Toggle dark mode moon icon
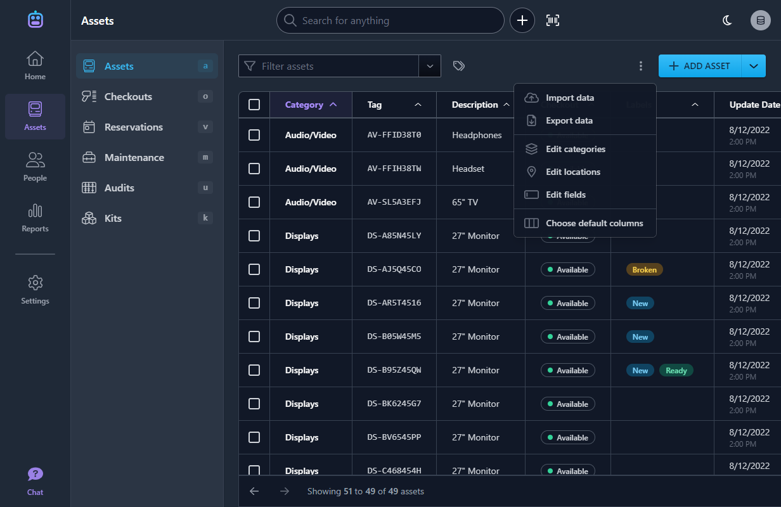Image resolution: width=781 pixels, height=507 pixels. 728,20
